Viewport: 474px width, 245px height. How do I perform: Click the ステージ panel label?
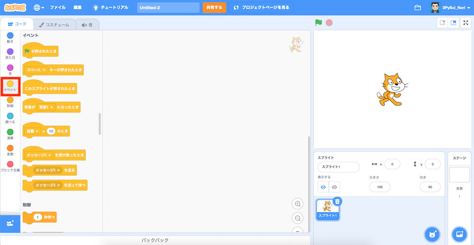(x=459, y=158)
